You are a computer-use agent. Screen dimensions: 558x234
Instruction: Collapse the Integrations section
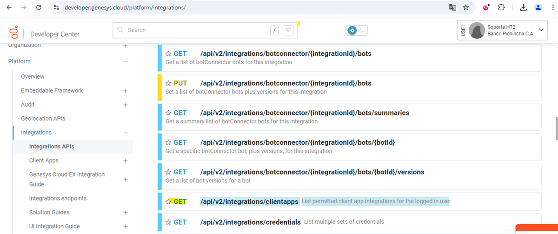pos(125,133)
